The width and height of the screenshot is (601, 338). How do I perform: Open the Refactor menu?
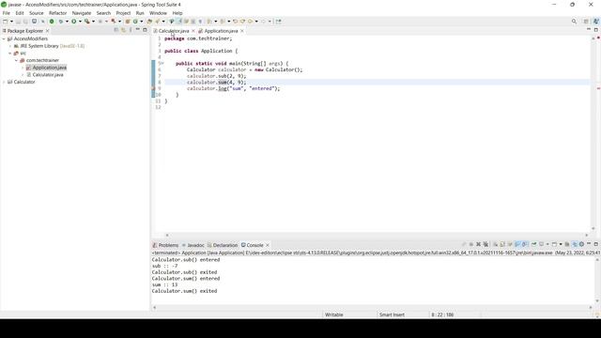pos(58,13)
